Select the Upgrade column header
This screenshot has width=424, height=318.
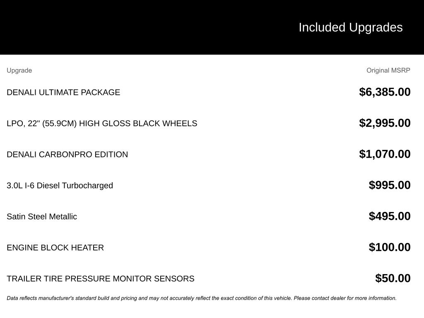coord(19,70)
